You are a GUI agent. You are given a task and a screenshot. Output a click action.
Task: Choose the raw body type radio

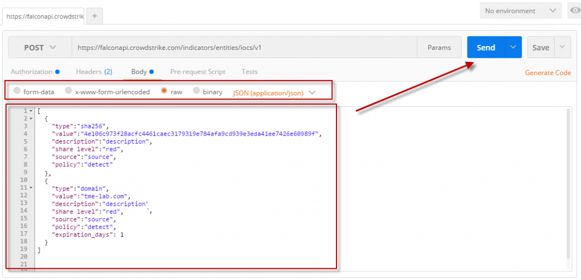click(165, 91)
